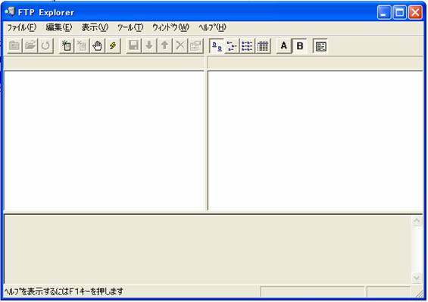Viewport: 428px width, 302px height.
Task: Click the right file list pane
Action: [315, 141]
